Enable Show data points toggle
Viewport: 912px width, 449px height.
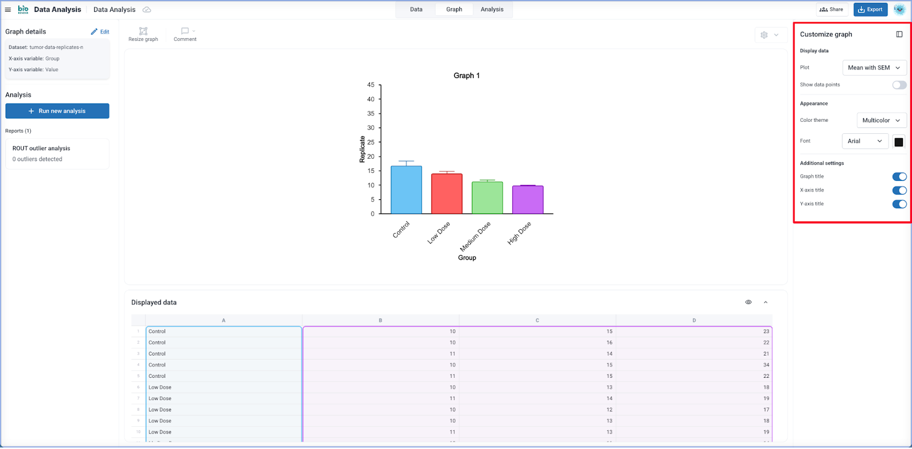pyautogui.click(x=899, y=85)
